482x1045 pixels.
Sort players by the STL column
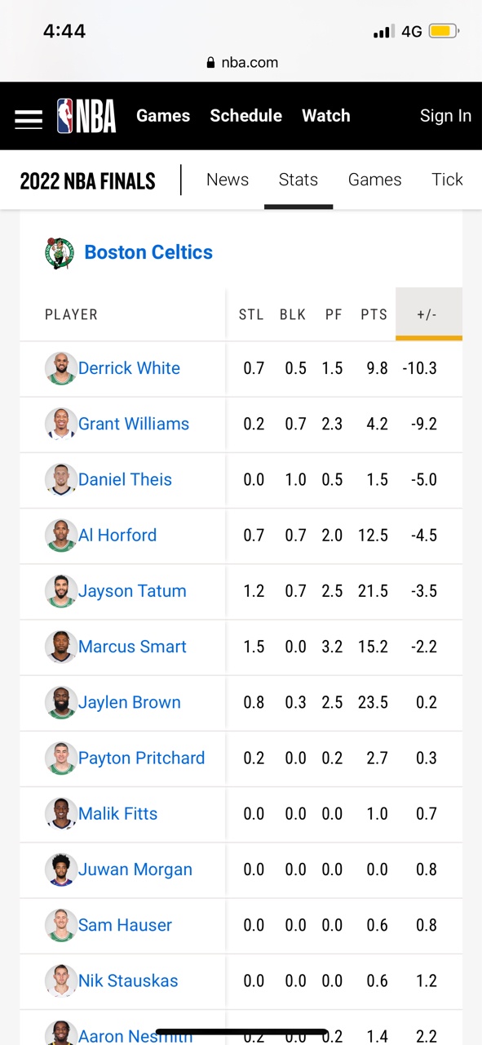pos(251,314)
